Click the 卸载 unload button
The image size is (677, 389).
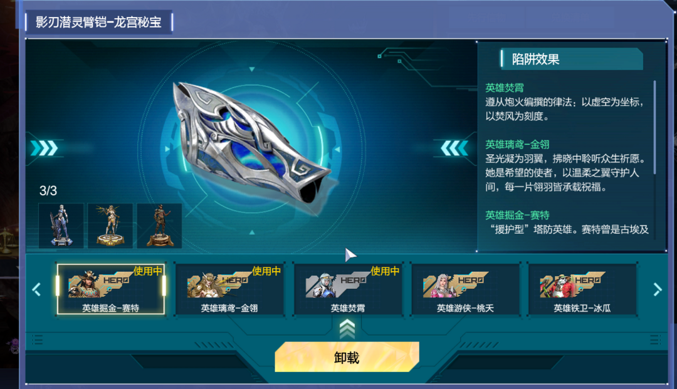347,357
